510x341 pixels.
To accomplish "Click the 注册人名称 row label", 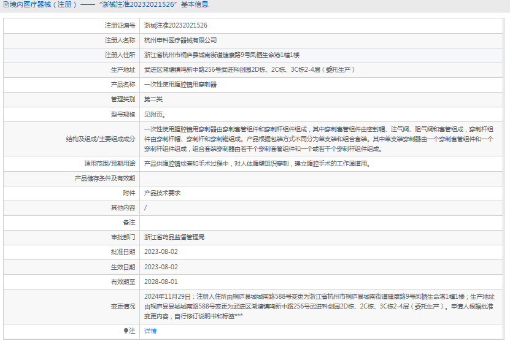I will coord(120,40).
